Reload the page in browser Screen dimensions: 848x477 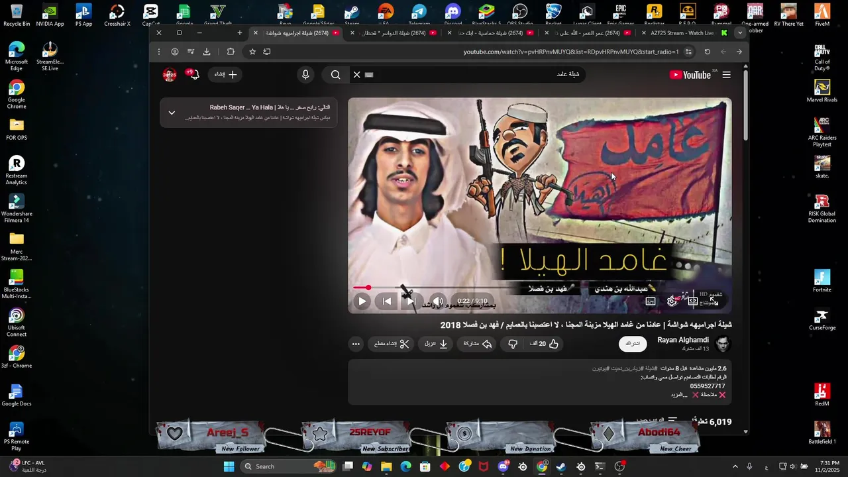[x=708, y=52]
